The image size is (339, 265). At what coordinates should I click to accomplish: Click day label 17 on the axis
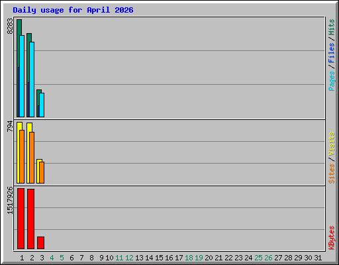pos(179,258)
